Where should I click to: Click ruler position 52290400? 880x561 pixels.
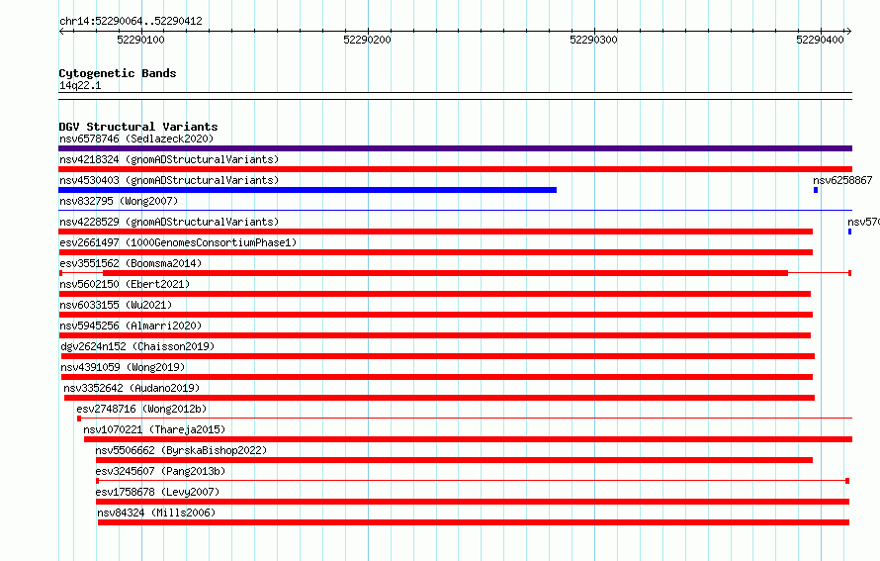820,40
